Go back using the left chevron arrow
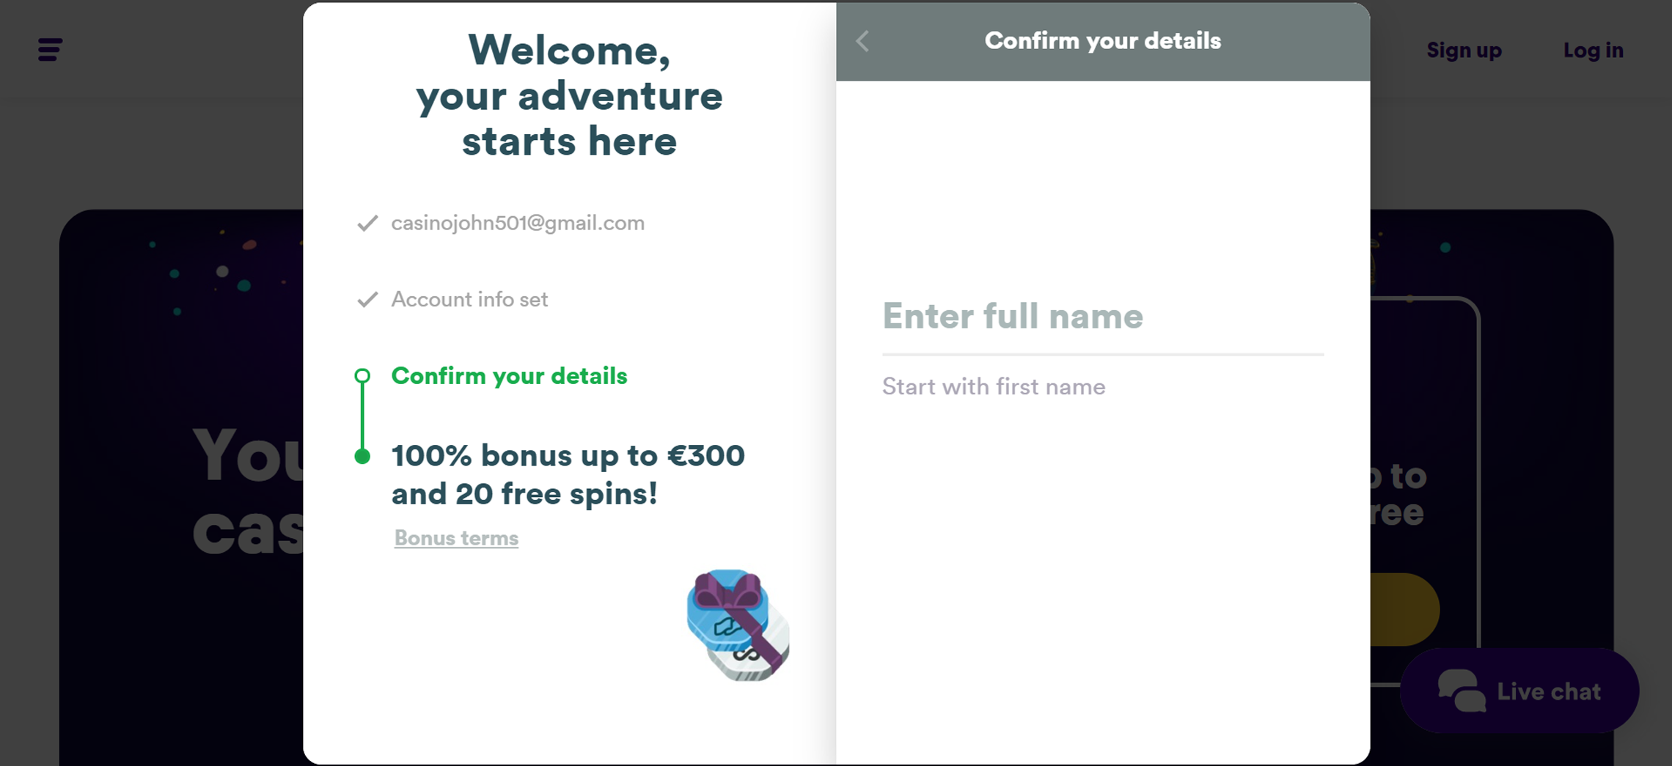The width and height of the screenshot is (1672, 766). click(x=862, y=41)
